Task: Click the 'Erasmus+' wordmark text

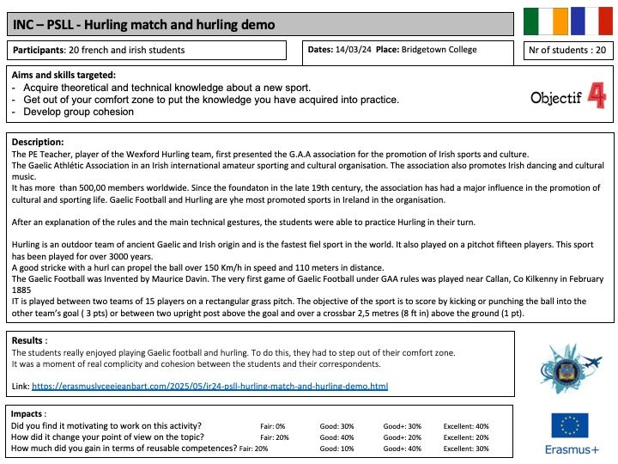Action: 572,449
